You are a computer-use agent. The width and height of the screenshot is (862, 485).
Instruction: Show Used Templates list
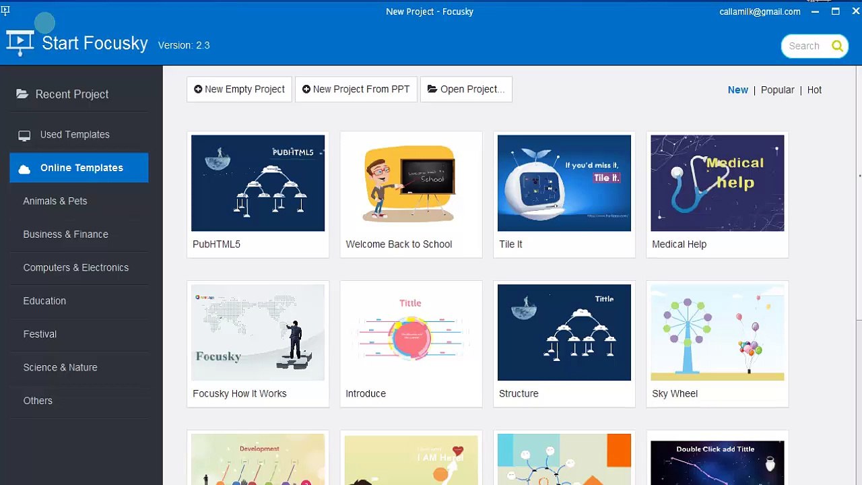(x=79, y=135)
